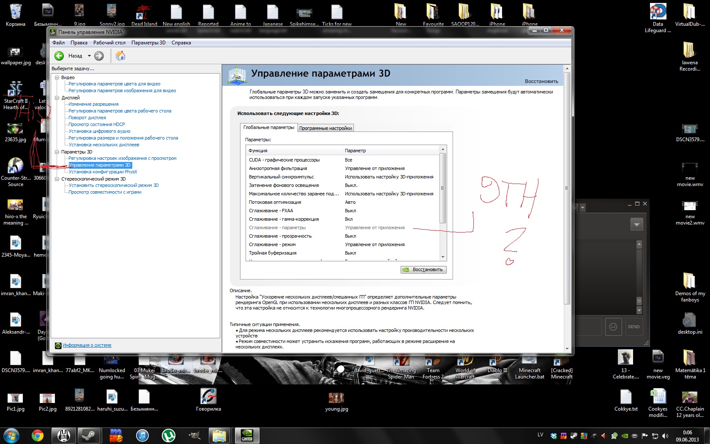This screenshot has width=710, height=444.
Task: Click the settings list scroll down arrow
Action: pyautogui.click(x=443, y=257)
